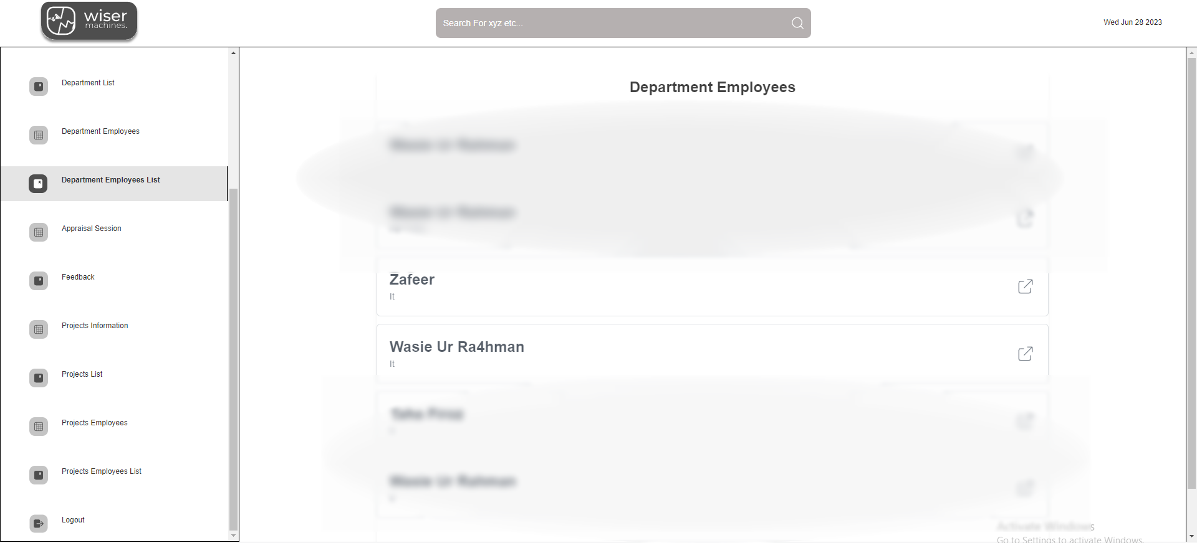Open the Appraisal Session page link
Screen dimensions: 1197x543
pyautogui.click(x=91, y=229)
